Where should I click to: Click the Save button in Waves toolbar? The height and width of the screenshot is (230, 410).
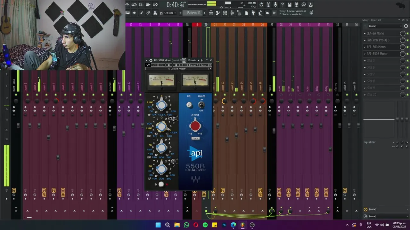pyautogui.click(x=204, y=65)
